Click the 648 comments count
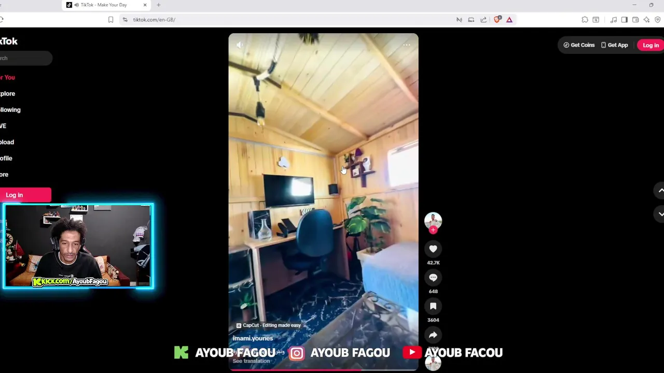664x373 pixels. tap(433, 291)
